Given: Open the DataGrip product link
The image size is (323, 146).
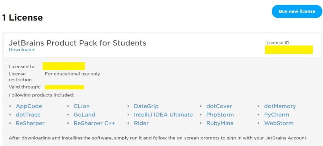Looking at the screenshot, I should click(146, 106).
